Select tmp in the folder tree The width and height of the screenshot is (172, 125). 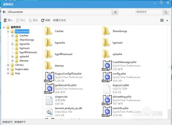point(18,73)
